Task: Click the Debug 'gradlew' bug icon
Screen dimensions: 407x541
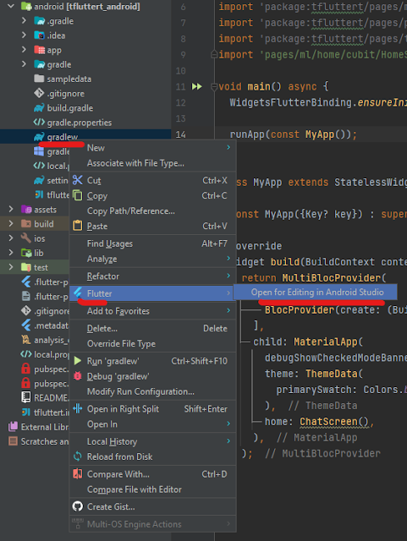Action: point(78,376)
